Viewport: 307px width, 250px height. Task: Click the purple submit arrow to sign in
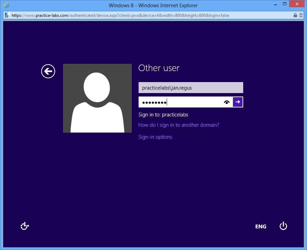tap(238, 102)
